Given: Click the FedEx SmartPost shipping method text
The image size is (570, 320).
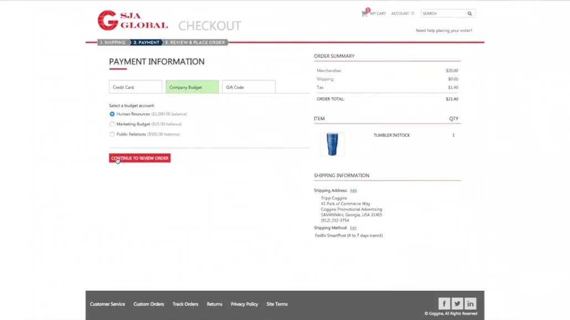Looking at the screenshot, I should point(349,235).
